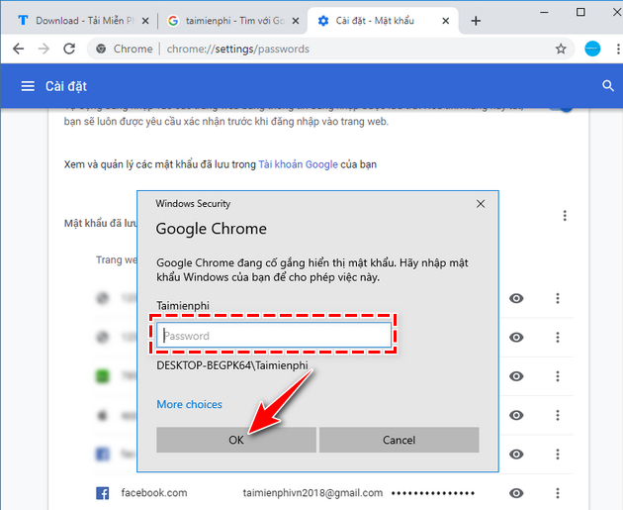Open the Tài khoản Google link

pos(298,164)
